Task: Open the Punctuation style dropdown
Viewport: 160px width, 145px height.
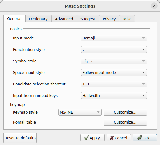Action: [114, 49]
